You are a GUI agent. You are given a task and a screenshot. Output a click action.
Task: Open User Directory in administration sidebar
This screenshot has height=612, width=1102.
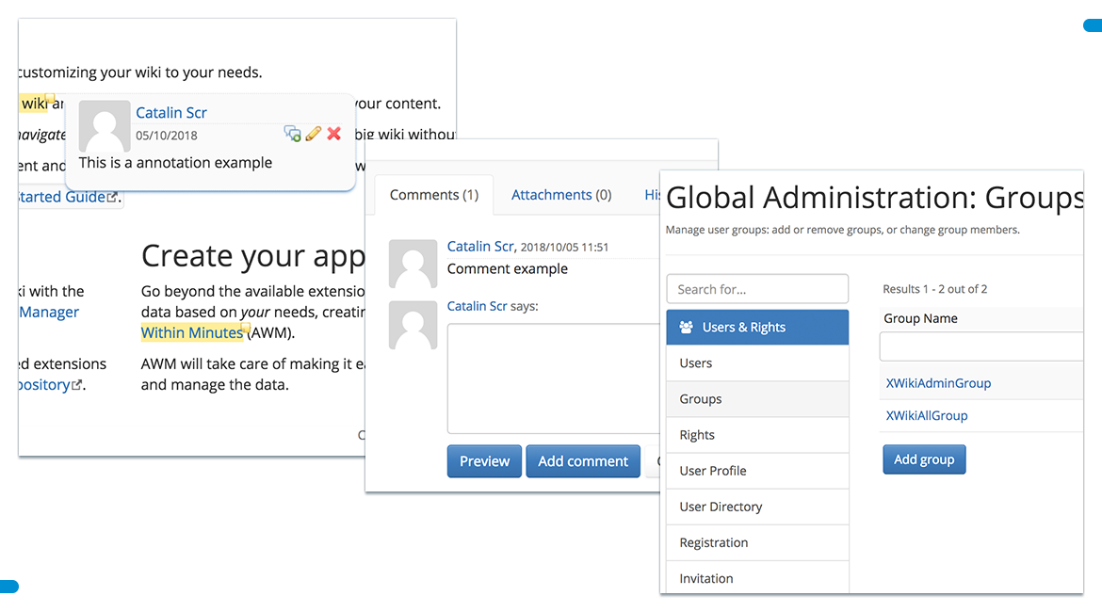757,507
